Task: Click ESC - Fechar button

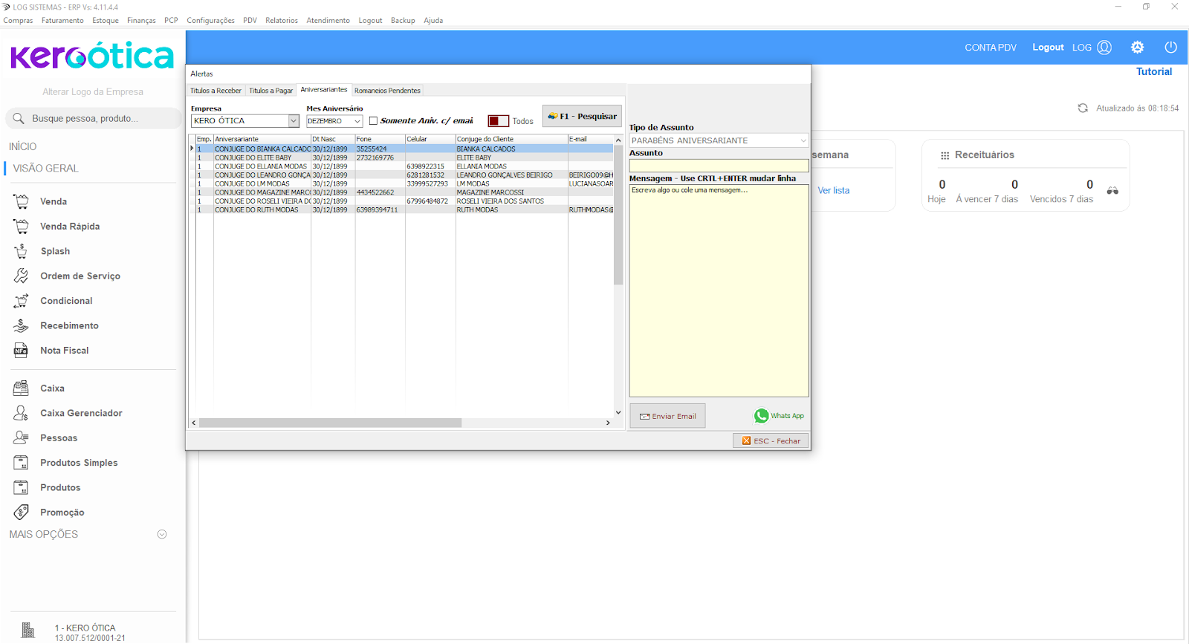Action: 771,440
